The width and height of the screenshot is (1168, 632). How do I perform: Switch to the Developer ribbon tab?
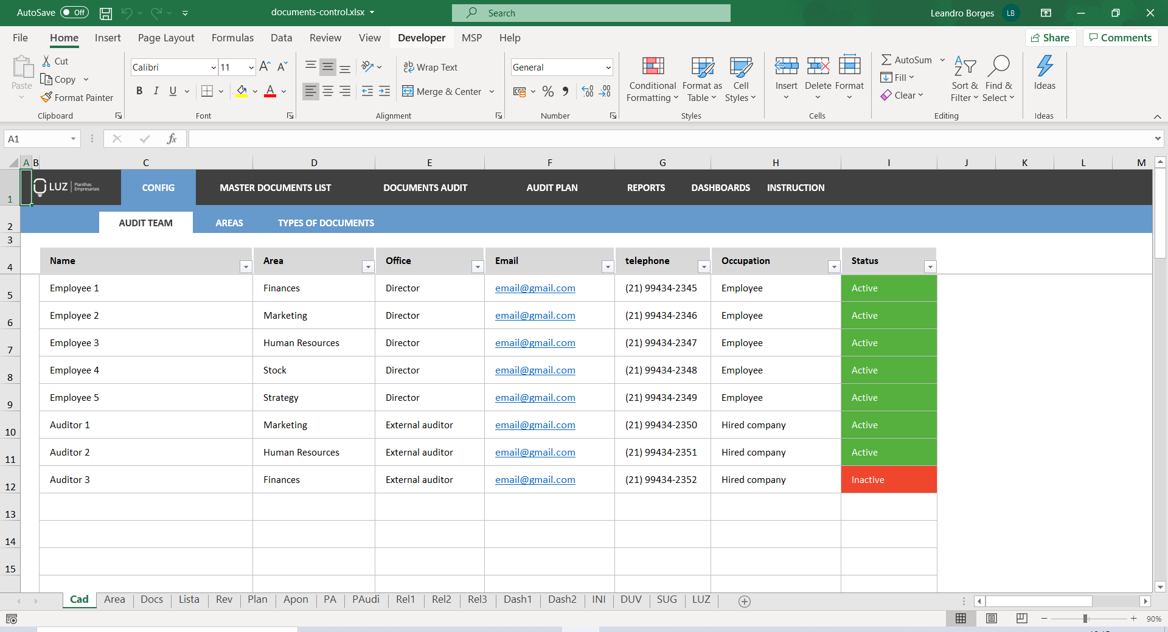pyautogui.click(x=421, y=37)
